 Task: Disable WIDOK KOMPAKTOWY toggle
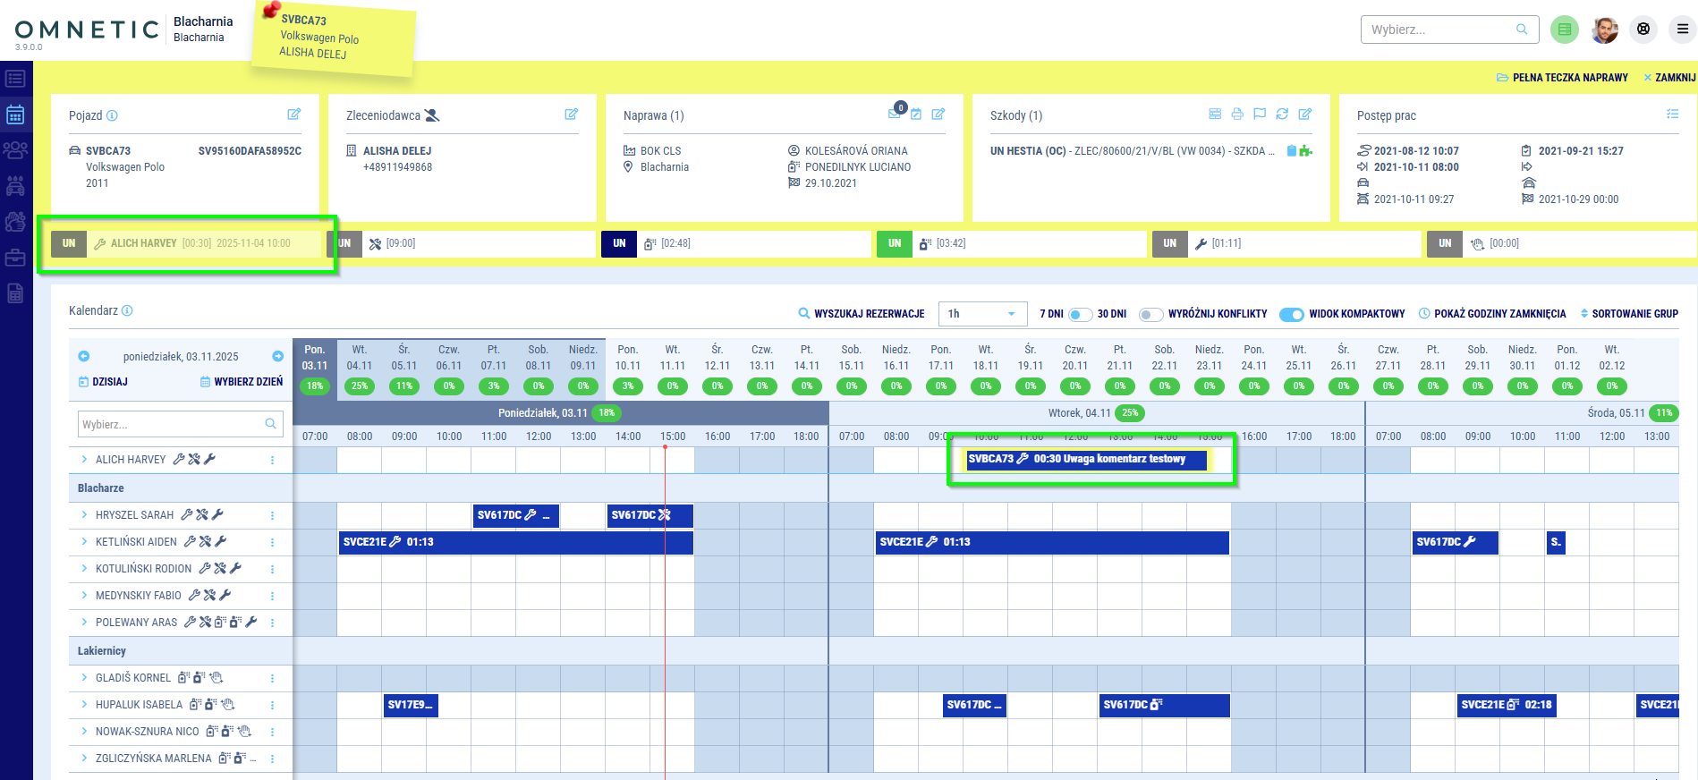click(1291, 314)
